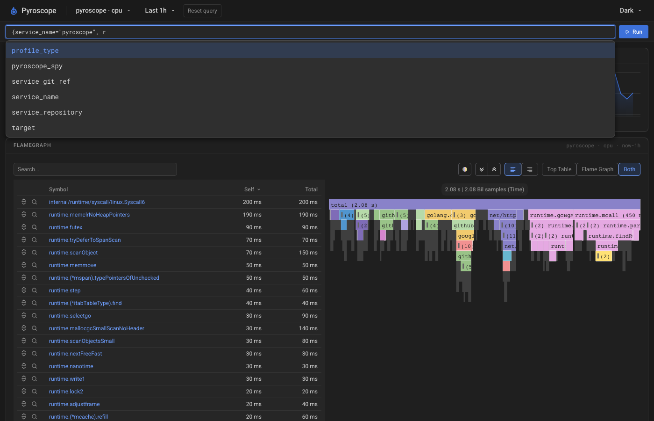Image resolution: width=654 pixels, height=421 pixels.
Task: Click the double chevron up icon
Action: click(x=494, y=169)
